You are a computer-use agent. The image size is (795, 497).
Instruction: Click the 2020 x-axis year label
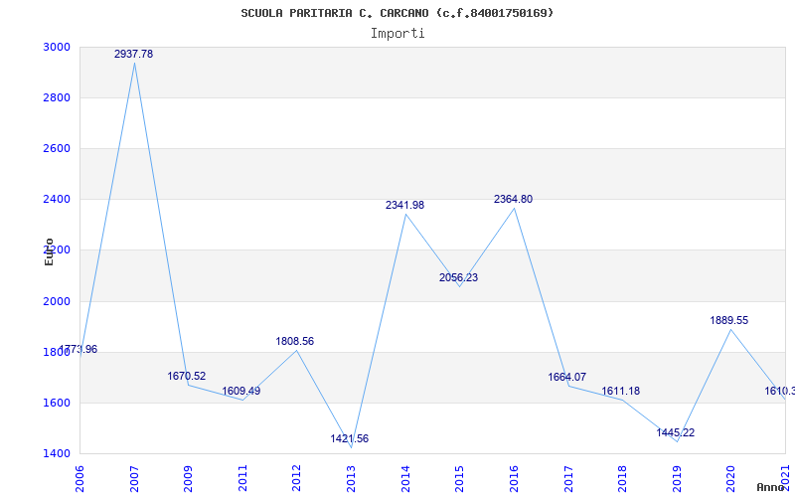pyautogui.click(x=731, y=478)
